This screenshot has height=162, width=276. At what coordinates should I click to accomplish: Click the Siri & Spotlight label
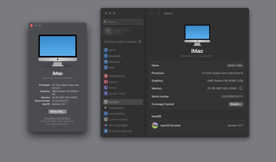[x=118, y=125]
